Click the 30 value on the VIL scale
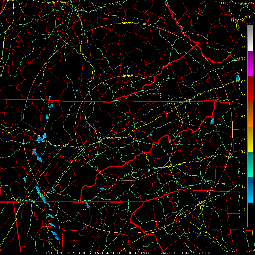This screenshot has width=255, height=255. point(243,152)
